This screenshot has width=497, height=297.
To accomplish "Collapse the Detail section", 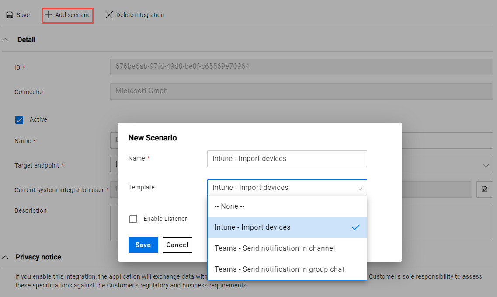I will tap(6, 39).
